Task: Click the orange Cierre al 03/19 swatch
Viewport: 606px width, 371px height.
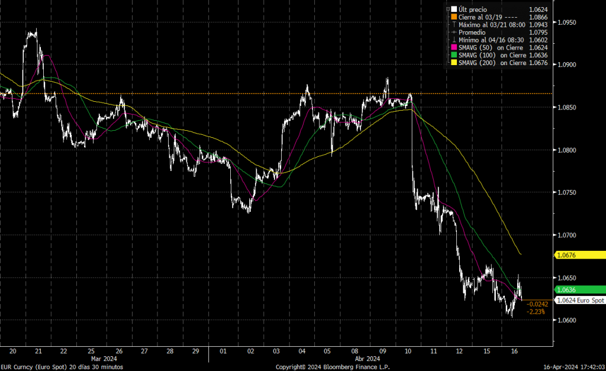Action: pos(453,17)
